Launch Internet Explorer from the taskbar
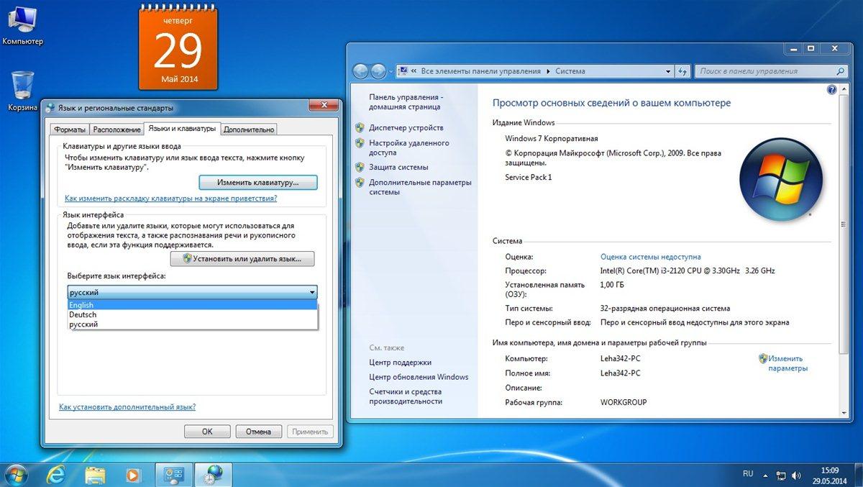Screen dimensions: 863x487 (x=55, y=474)
